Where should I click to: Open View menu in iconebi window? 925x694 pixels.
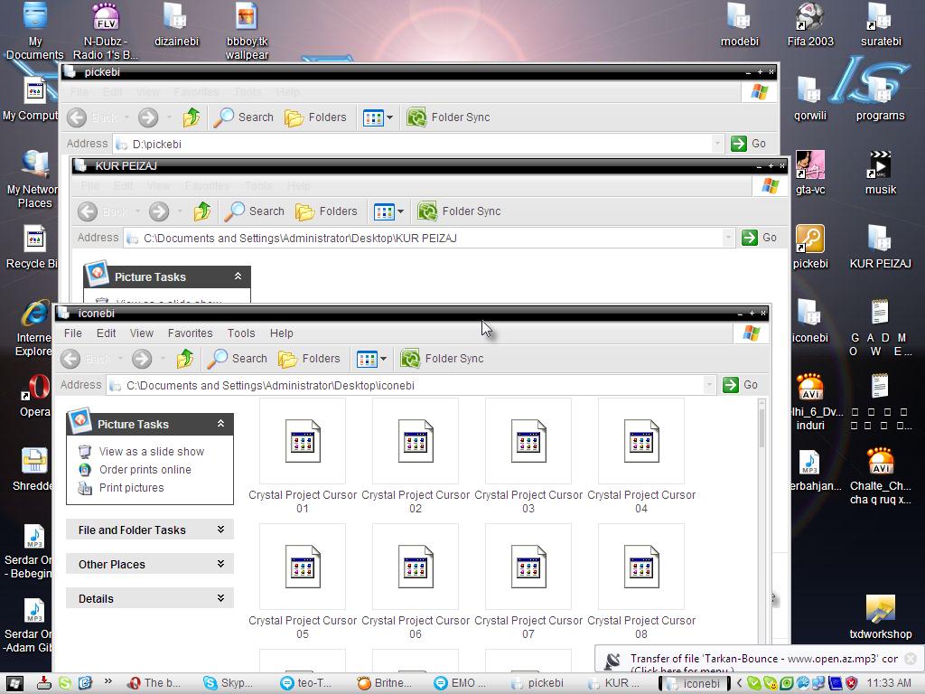[x=142, y=333]
